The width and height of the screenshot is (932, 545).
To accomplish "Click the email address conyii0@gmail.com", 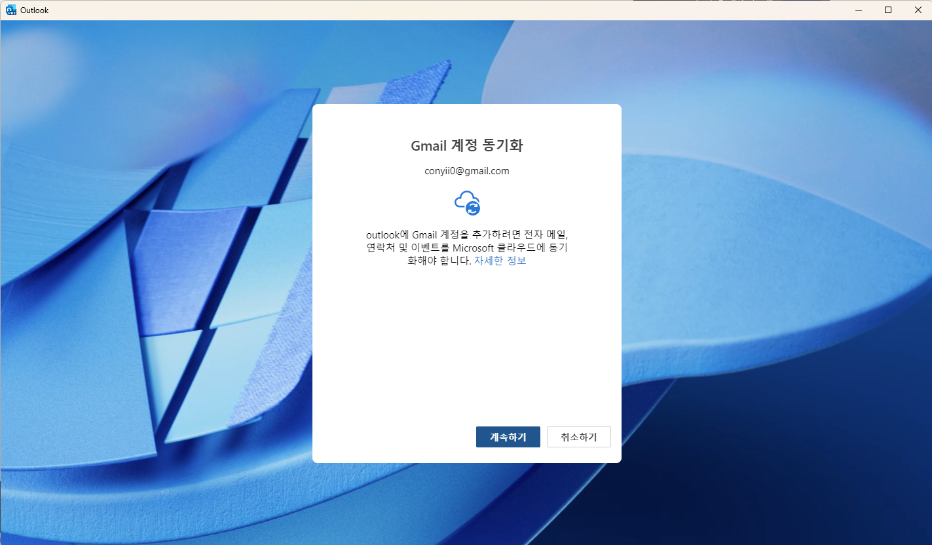I will pyautogui.click(x=467, y=170).
